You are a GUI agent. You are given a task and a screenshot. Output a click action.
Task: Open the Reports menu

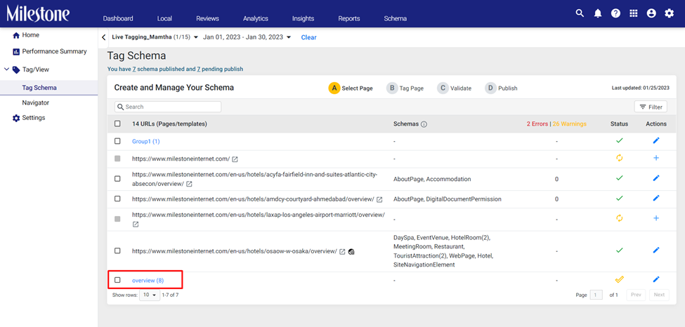(x=349, y=18)
